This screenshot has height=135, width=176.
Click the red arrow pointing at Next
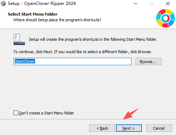click(130, 114)
